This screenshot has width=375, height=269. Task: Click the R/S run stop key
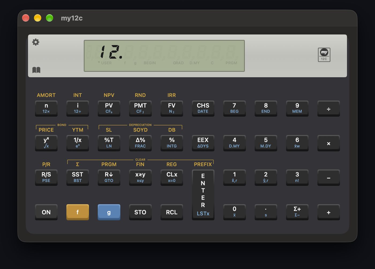tap(46, 177)
